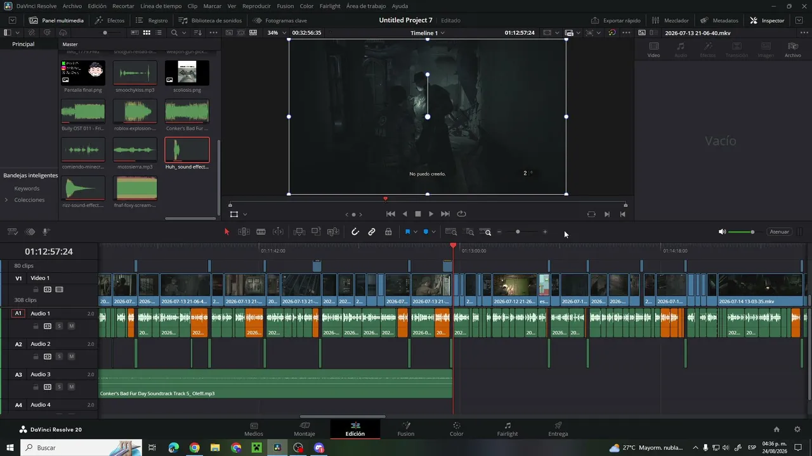The height and width of the screenshot is (456, 812).
Task: Solo the Audio 1 track
Action: [59, 326]
